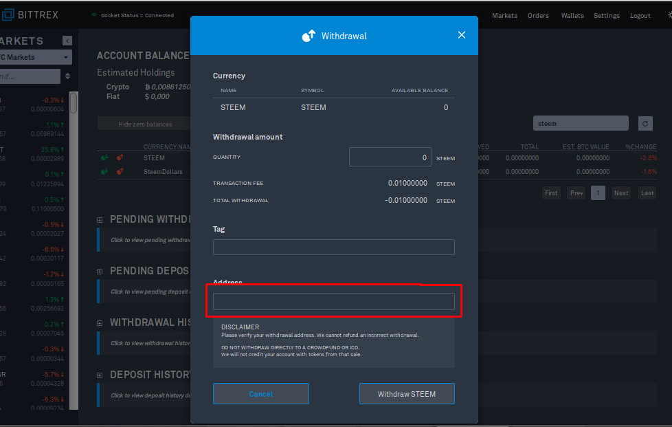
Task: Click 'Click to view pending withdrawals' text
Action: coord(150,240)
